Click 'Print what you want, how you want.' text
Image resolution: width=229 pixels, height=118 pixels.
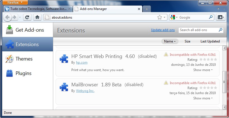(98, 70)
